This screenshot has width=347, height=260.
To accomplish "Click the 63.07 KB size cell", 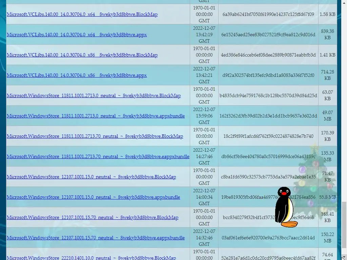I will (x=328, y=96).
